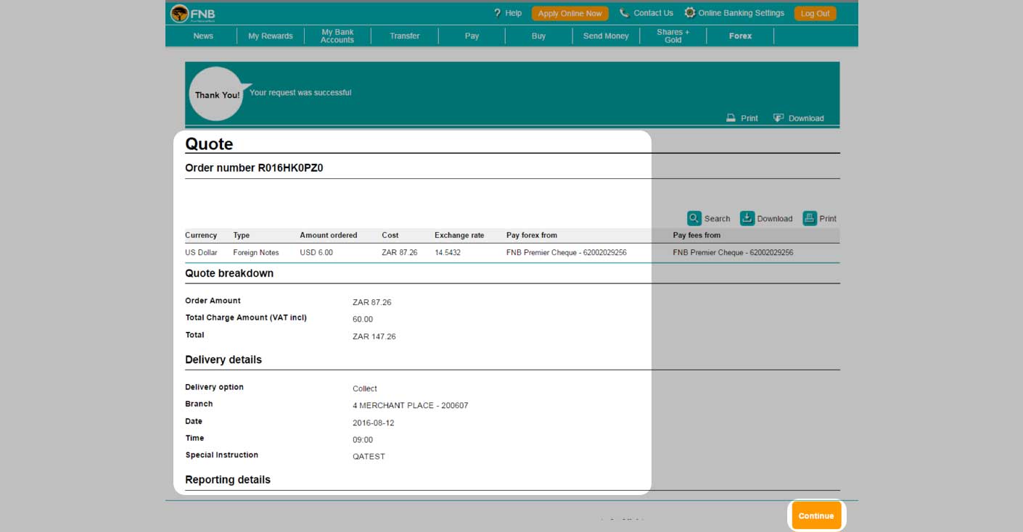Open the News menu
The width and height of the screenshot is (1023, 532).
click(x=203, y=36)
